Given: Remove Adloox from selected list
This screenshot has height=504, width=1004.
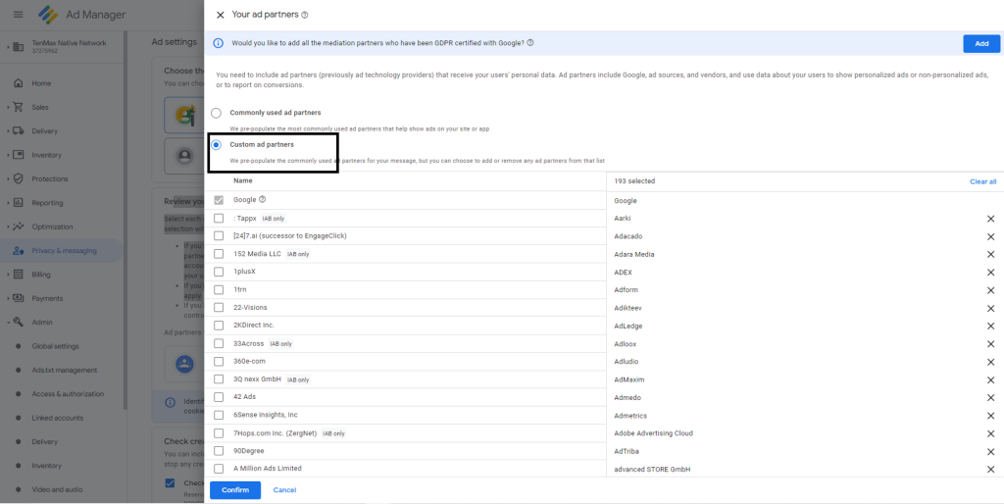Looking at the screenshot, I should click(x=990, y=344).
